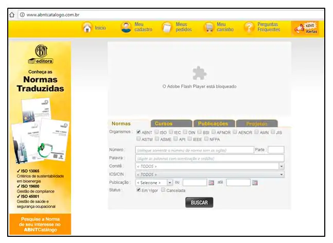This screenshot has height=243, width=333.
Task: Click into the Parte input field
Action: (x=276, y=150)
